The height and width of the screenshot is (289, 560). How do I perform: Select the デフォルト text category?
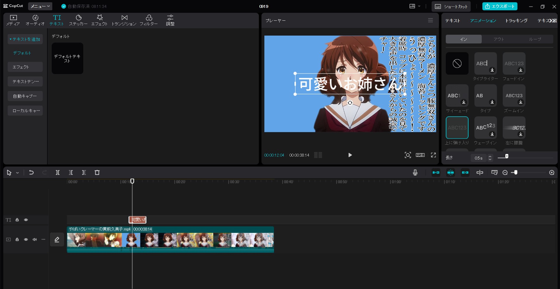pyautogui.click(x=22, y=53)
